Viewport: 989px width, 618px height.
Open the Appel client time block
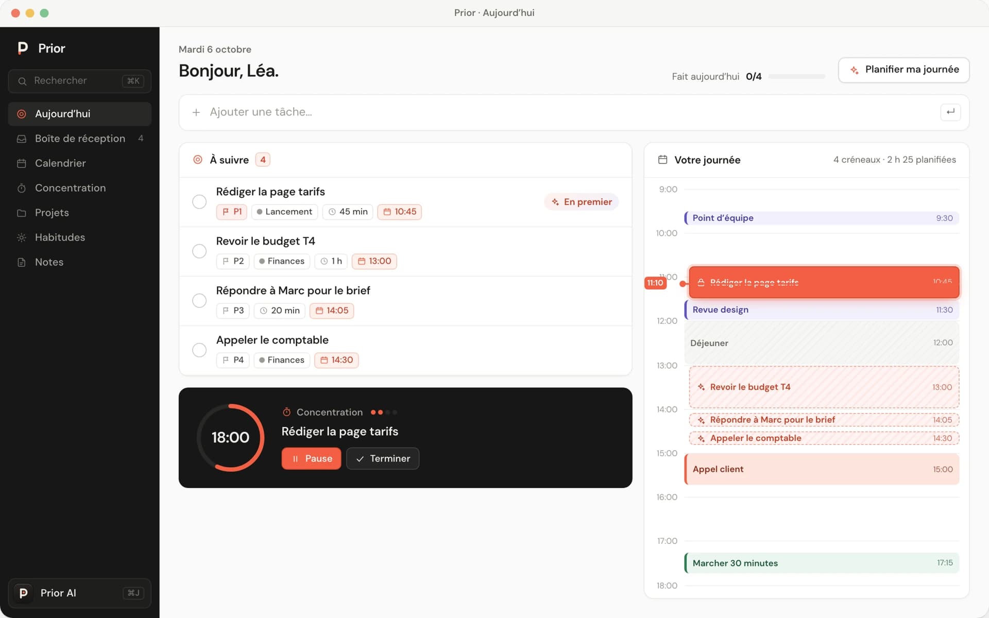click(822, 469)
